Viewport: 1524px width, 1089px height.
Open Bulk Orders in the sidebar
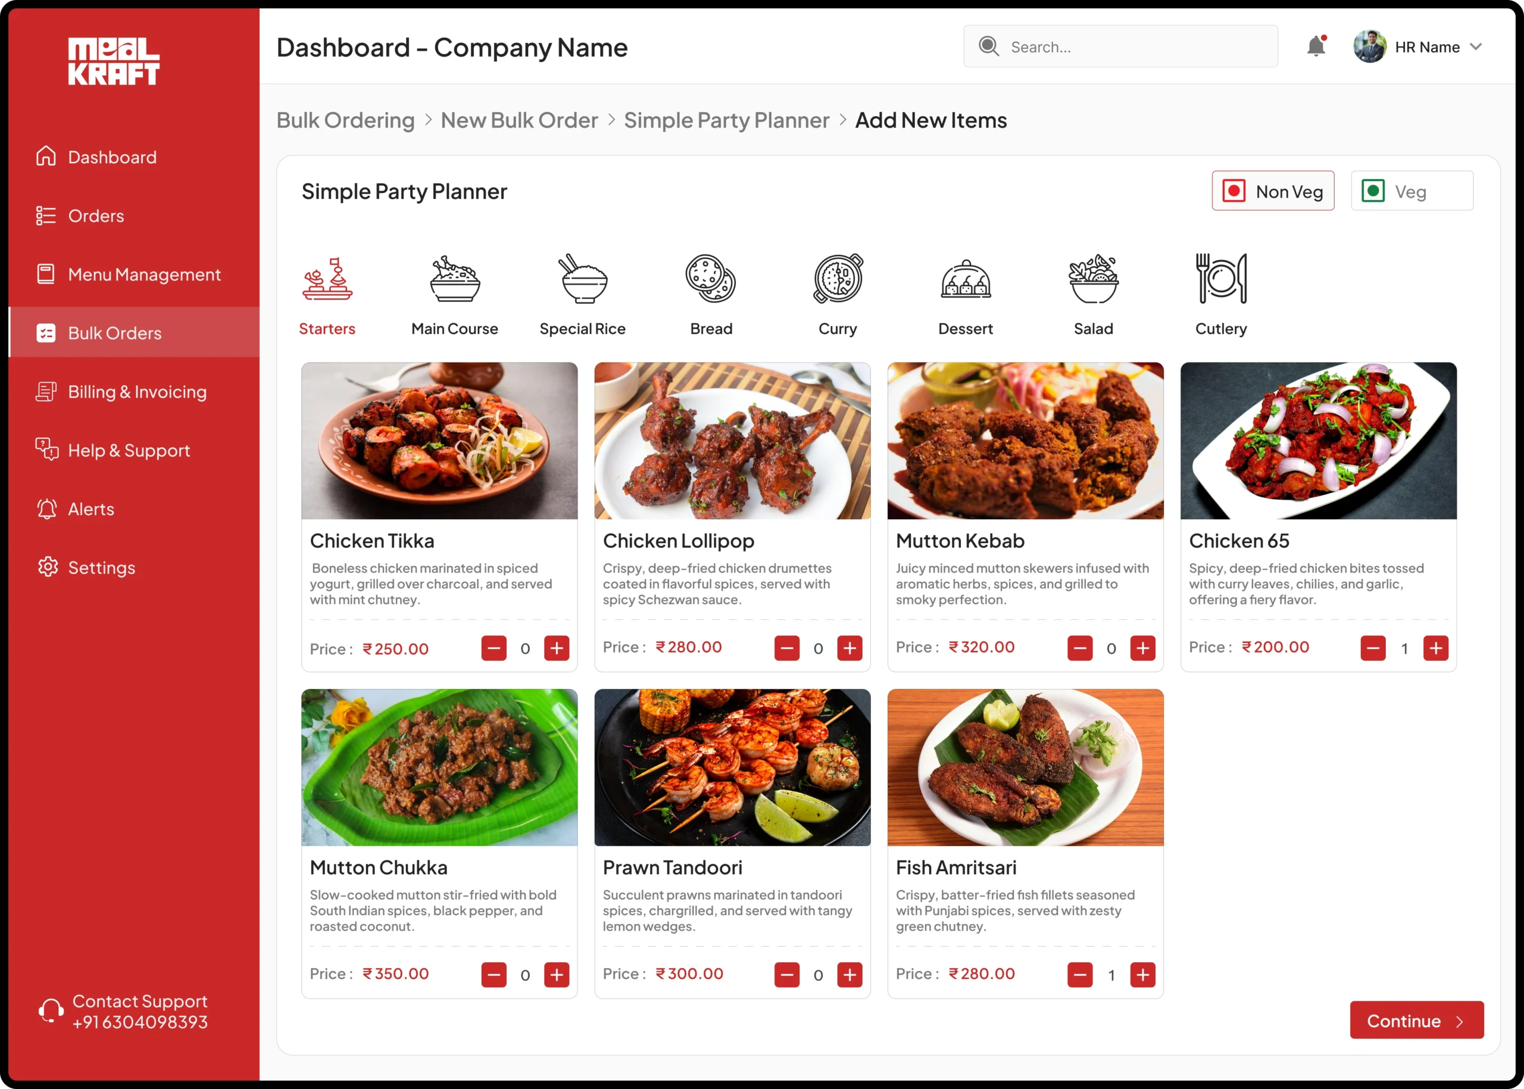134,333
